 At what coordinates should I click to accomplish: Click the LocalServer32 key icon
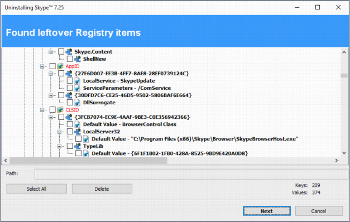point(78,132)
